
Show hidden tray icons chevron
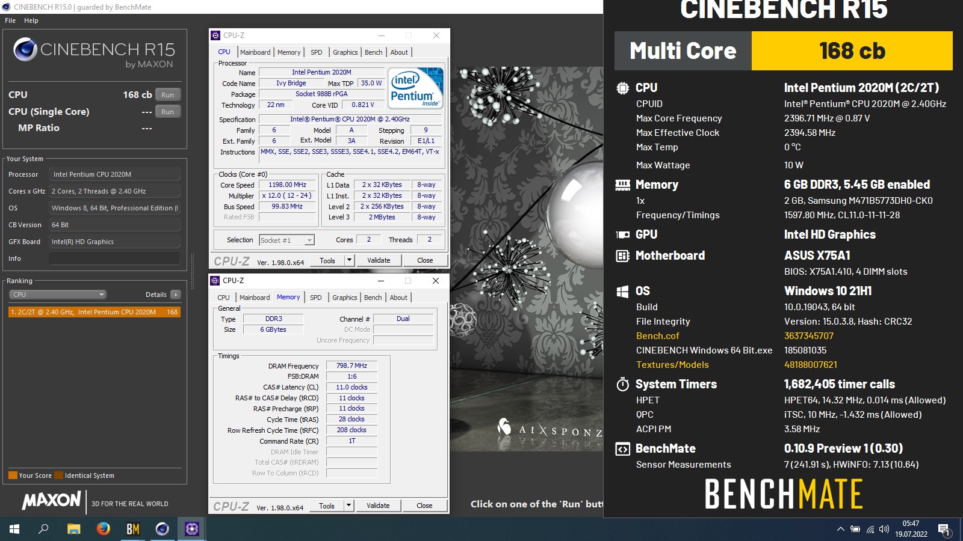click(840, 529)
